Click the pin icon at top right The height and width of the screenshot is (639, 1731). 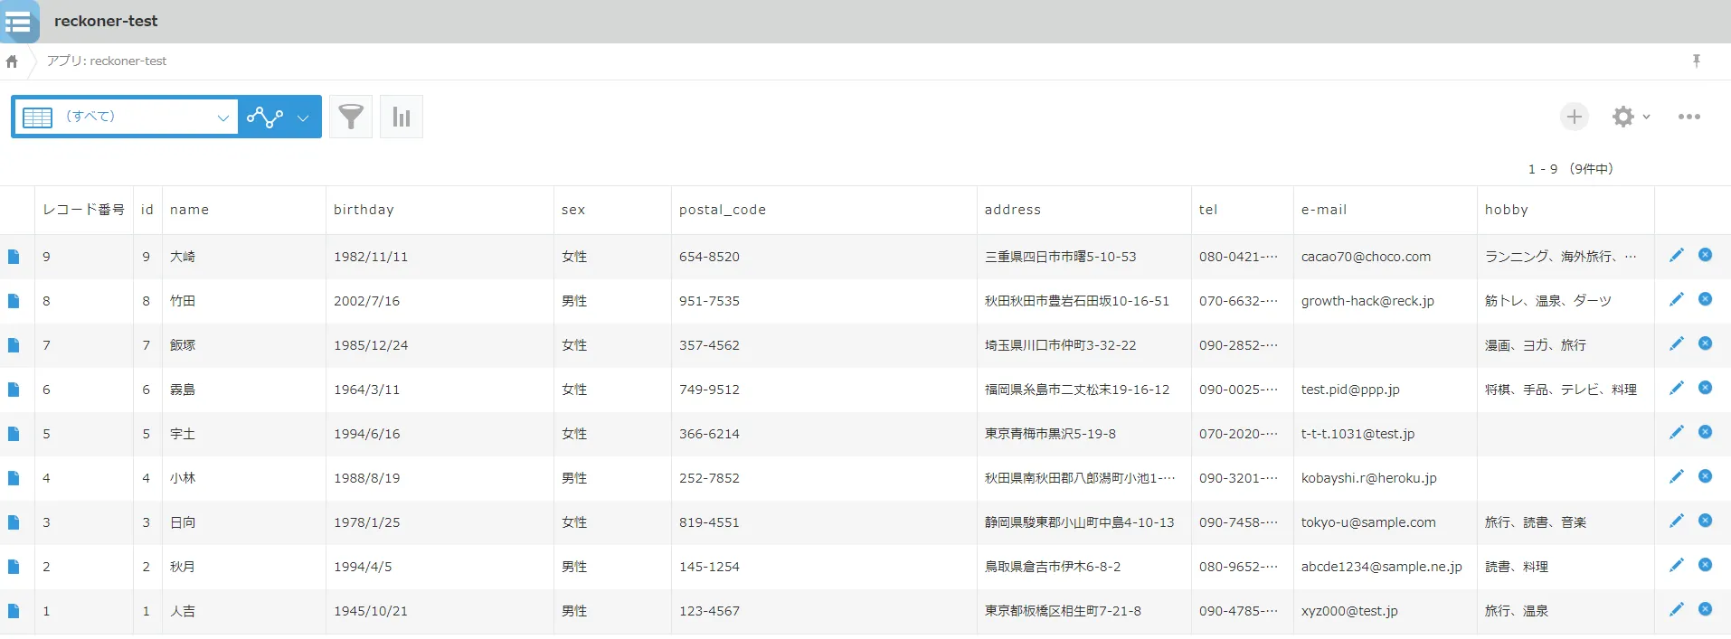coord(1697,61)
